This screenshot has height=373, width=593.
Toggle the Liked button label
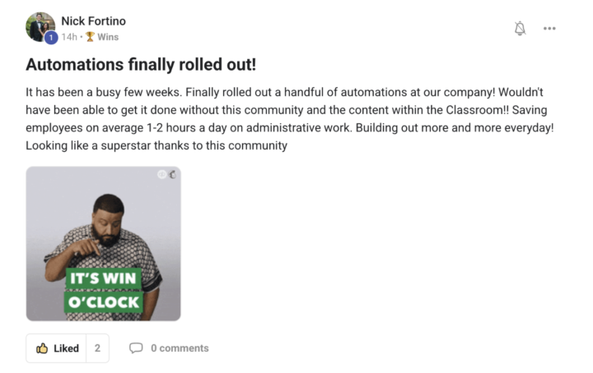pos(66,348)
